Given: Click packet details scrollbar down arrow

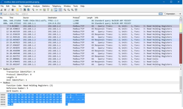Looking at the screenshot, I should (x=181, y=91).
